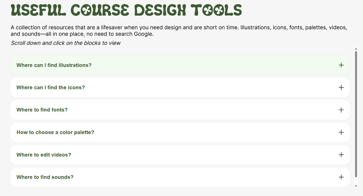Expand "Where can I find illustrations?" block

(54, 65)
